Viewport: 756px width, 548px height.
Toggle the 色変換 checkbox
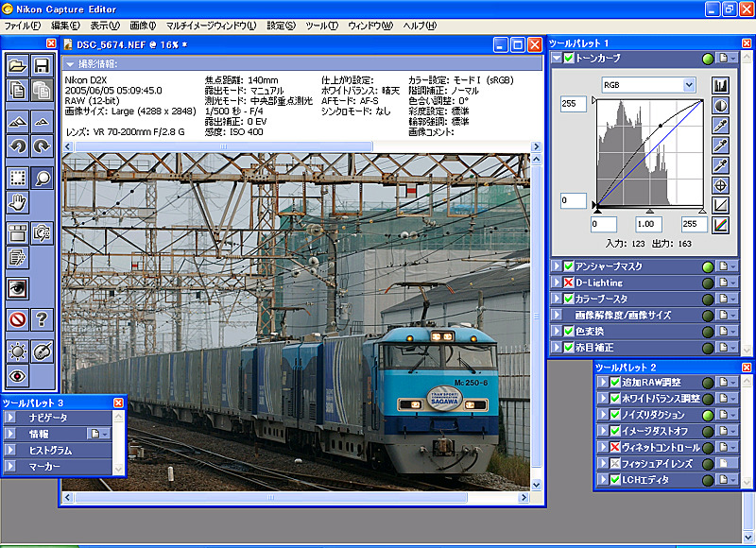pos(569,331)
